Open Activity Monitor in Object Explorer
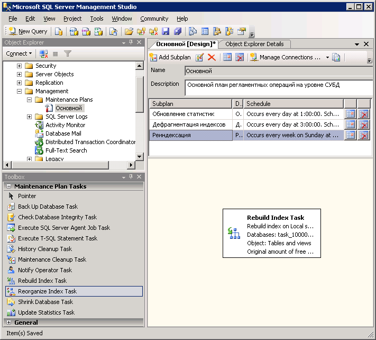Image resolution: width=376 pixels, height=340 pixels. [x=65, y=125]
